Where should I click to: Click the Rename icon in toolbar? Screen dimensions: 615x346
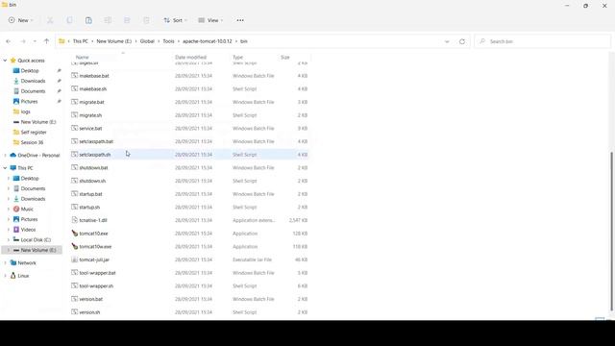tap(108, 20)
